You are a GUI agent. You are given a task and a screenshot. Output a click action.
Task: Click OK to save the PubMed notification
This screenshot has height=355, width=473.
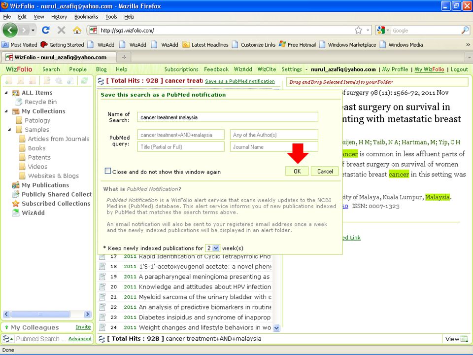(x=297, y=171)
